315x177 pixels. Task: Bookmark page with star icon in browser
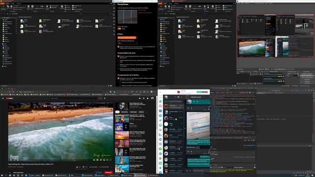(x=107, y=92)
